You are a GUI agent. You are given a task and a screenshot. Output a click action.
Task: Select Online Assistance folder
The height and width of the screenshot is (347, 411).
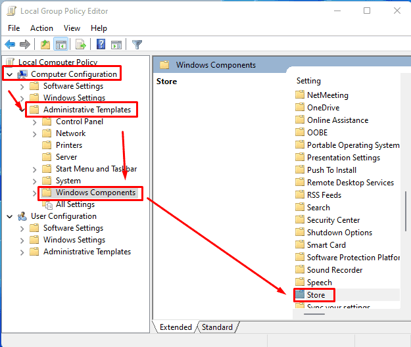pos(337,120)
